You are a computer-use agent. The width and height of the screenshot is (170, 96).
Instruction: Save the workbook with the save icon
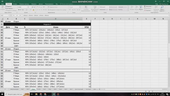click(x=2, y=1)
